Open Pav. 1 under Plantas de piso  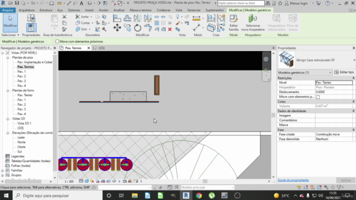point(22,72)
